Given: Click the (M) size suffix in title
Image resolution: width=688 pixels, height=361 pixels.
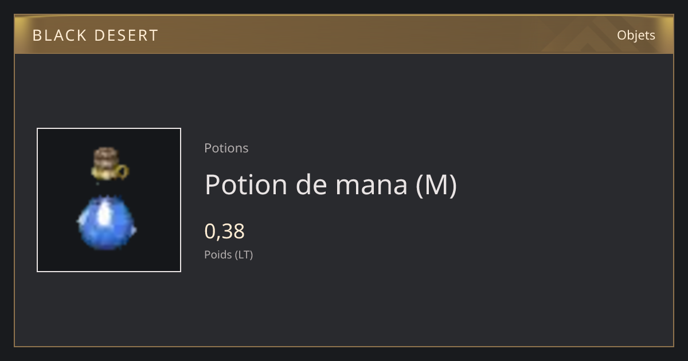Looking at the screenshot, I should coord(436,185).
